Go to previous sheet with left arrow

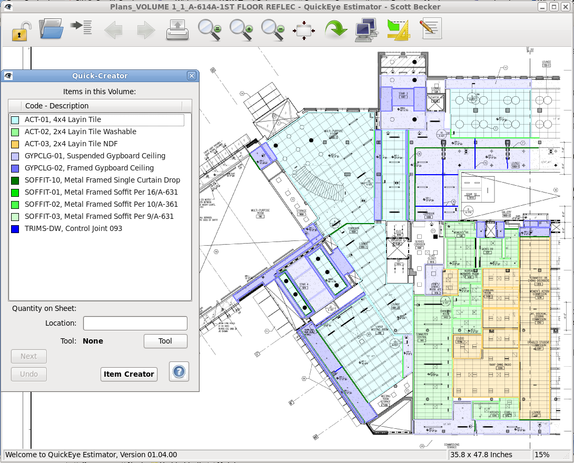coord(113,29)
